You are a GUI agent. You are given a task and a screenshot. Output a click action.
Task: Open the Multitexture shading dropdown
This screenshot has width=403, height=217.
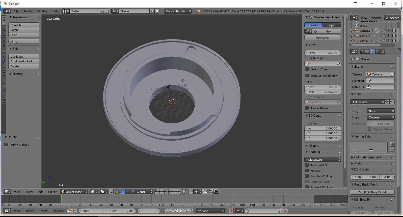(323, 160)
